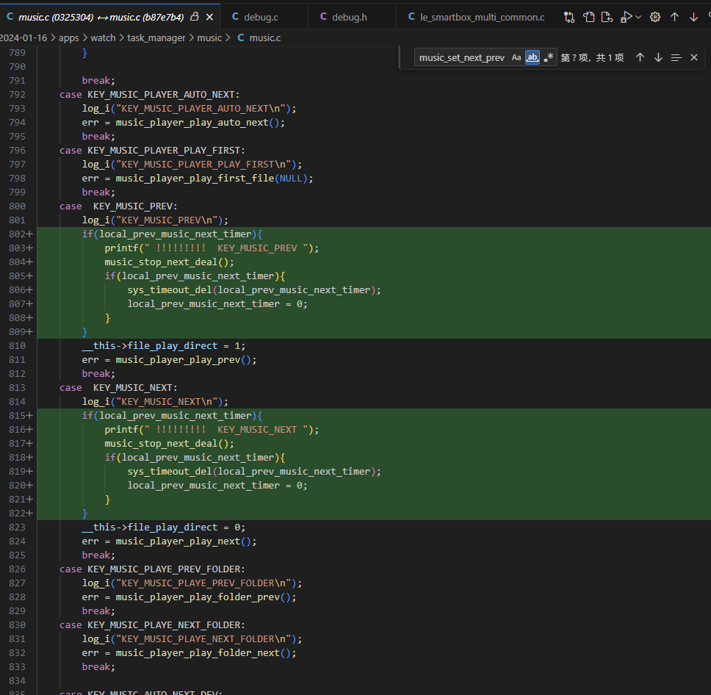Screen dimensions: 711x695
Task: Open the run/debug dropdown arrow
Action: [638, 17]
